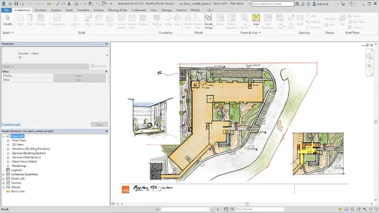Click Edit button for Folders property
This screenshot has height=213, width=379.
click(79, 76)
